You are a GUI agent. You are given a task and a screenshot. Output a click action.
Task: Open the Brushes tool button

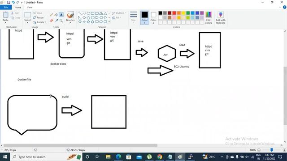(x=70, y=16)
